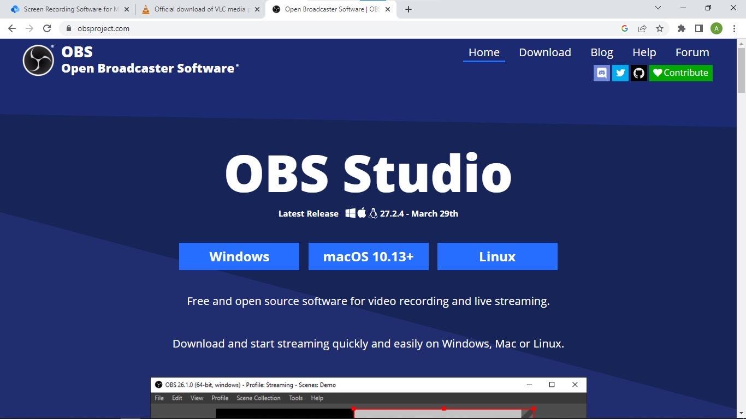Share this page icon
Viewport: 746px width, 419px height.
[642, 28]
